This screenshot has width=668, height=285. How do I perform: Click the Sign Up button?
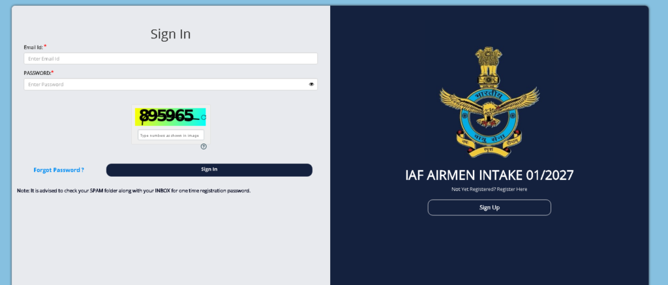(489, 207)
